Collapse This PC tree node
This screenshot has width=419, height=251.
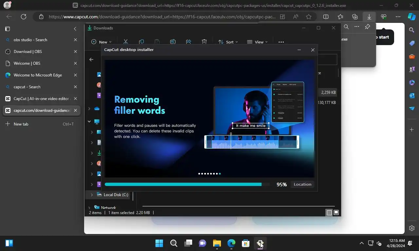tap(89, 122)
